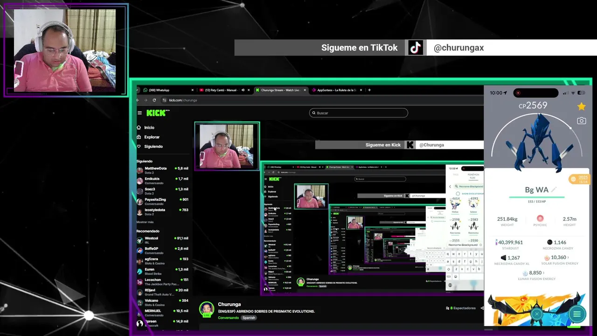Tap the Psychic type icon
The height and width of the screenshot is (336, 597).
[540, 218]
